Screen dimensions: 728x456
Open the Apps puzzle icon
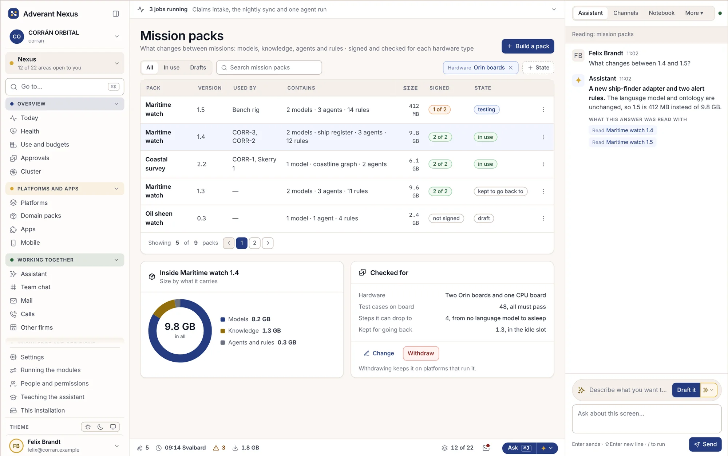coord(13,229)
